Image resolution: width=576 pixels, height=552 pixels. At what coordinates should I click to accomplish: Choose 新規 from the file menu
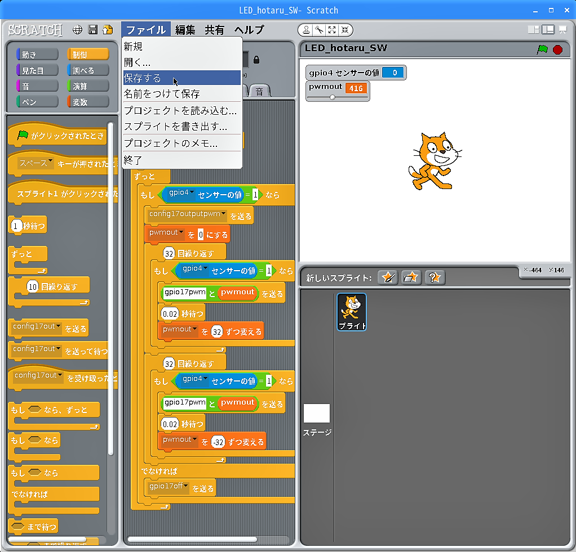[182, 47]
